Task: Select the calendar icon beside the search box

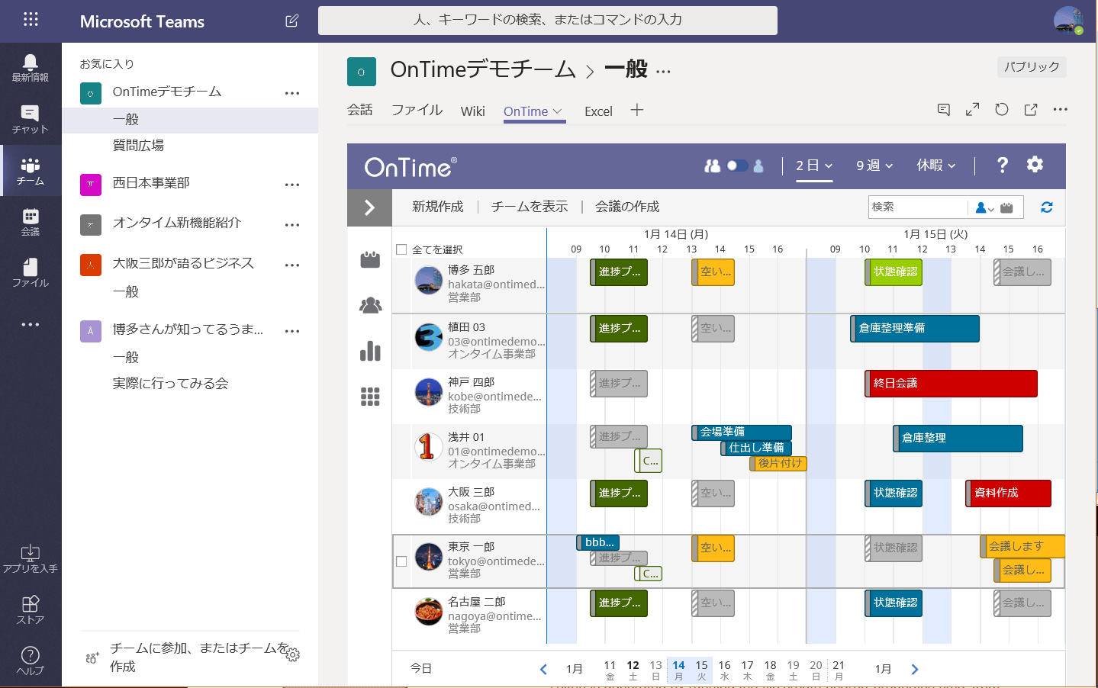Action: 1008,207
